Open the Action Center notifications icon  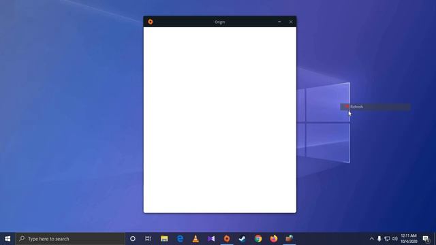[x=426, y=239]
